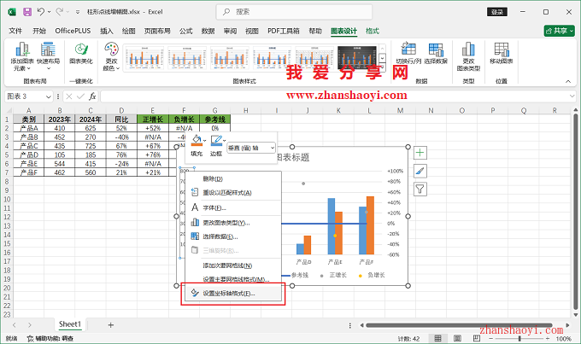Click the Outline (边框) pen icon
581x344 pixels.
(216, 141)
